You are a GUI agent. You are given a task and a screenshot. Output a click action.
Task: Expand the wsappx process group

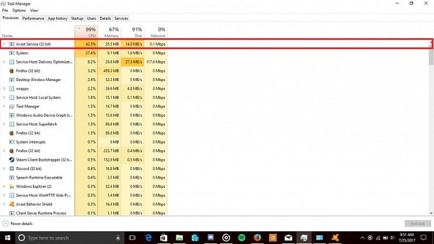pos(4,89)
